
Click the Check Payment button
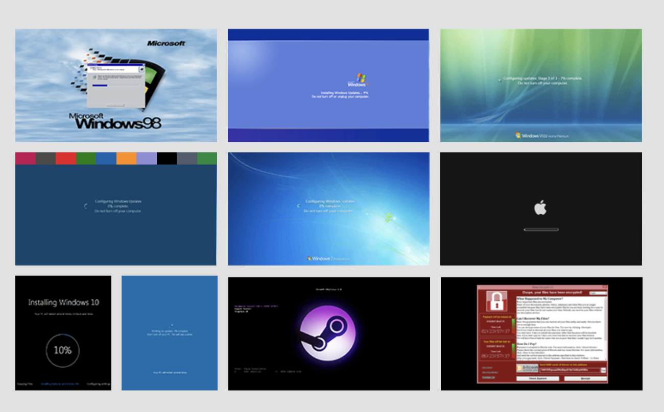pyautogui.click(x=538, y=378)
